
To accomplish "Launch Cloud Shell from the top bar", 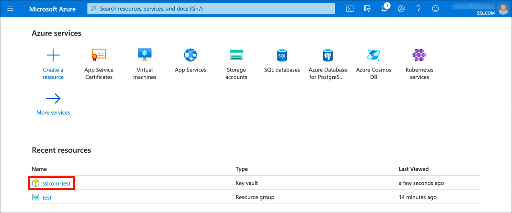I will (x=350, y=9).
